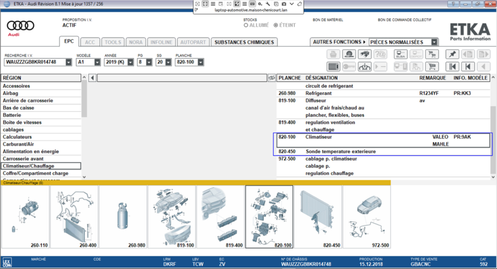
Task: Click the grayed-out printer icon
Action: click(x=333, y=54)
